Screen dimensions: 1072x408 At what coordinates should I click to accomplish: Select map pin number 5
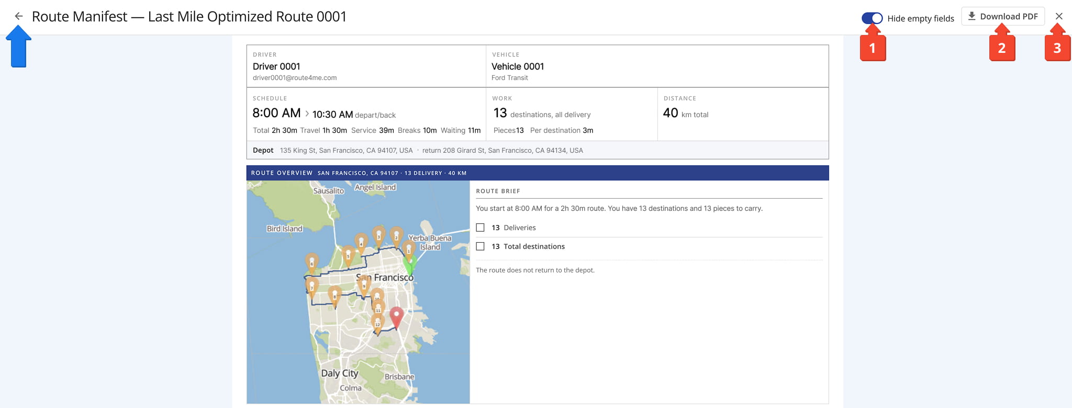coord(348,255)
